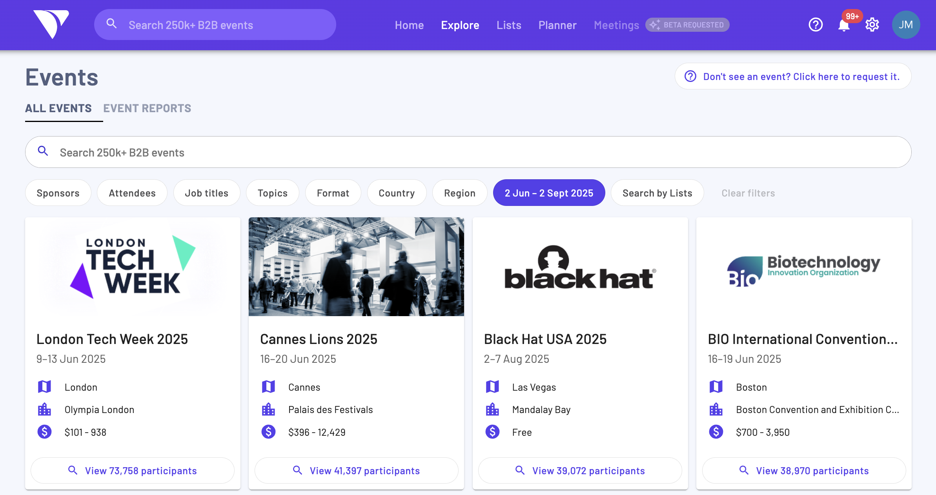
Task: View 38,970 participants for BIO International Convention
Action: [x=804, y=470]
